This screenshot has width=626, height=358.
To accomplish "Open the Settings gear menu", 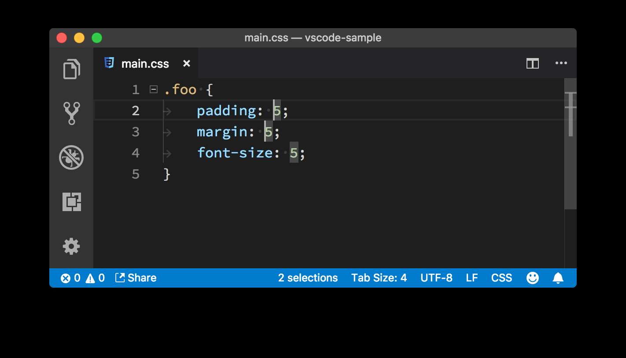I will coord(71,246).
